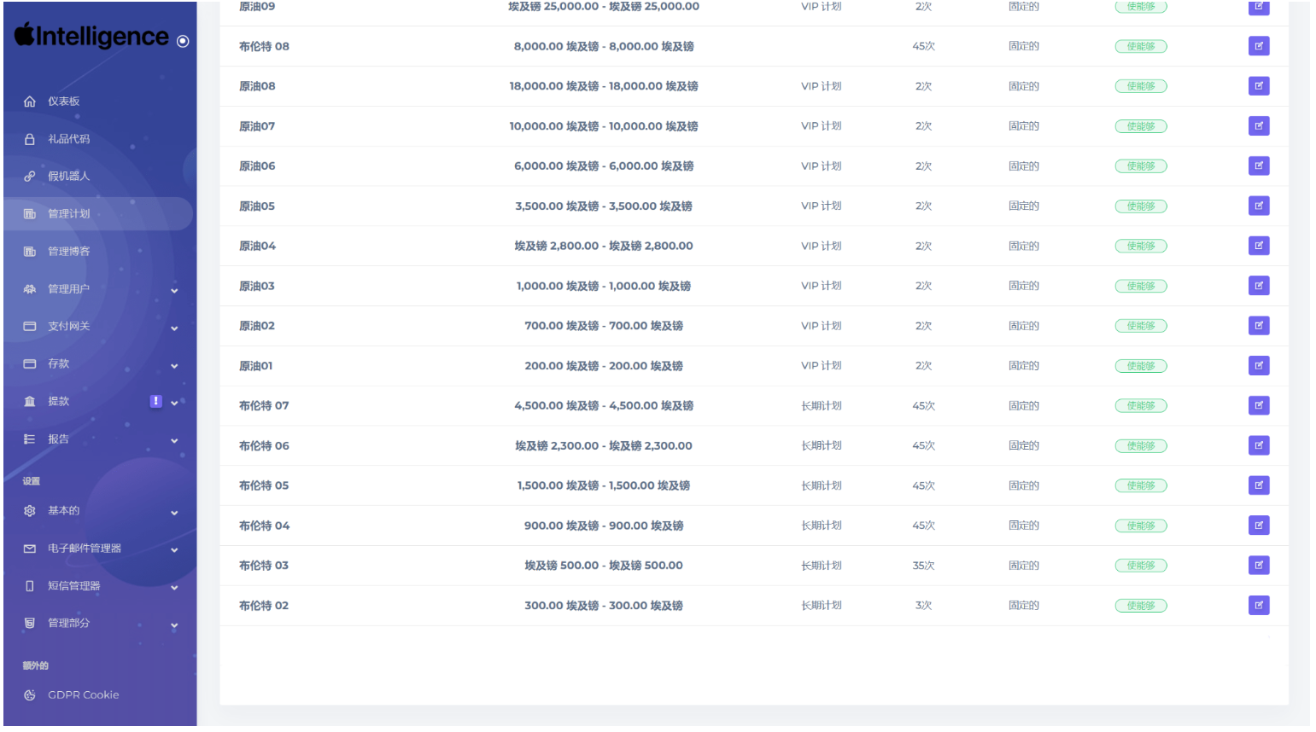Click 3次 cell in 布伦特 02 row

[x=923, y=606]
